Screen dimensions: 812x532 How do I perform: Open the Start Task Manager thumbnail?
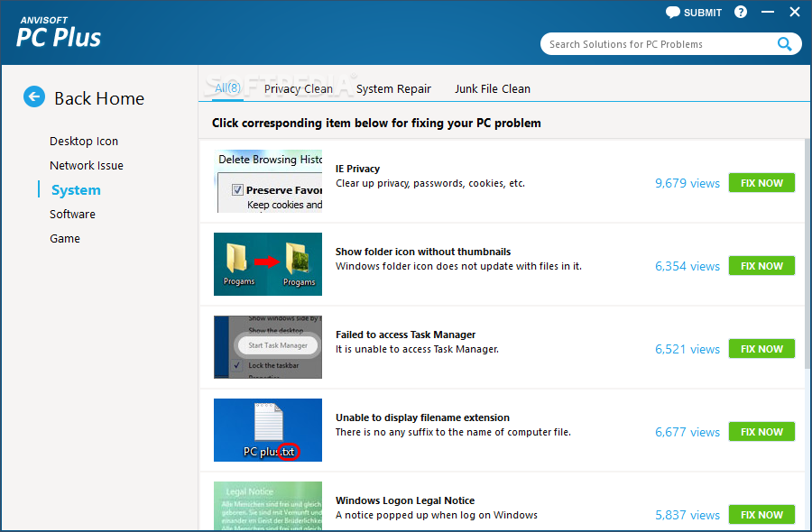tap(268, 347)
